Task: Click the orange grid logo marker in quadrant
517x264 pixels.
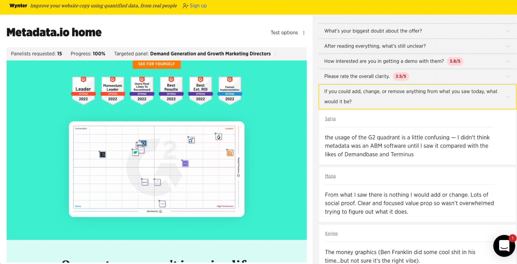Action: pos(230,153)
